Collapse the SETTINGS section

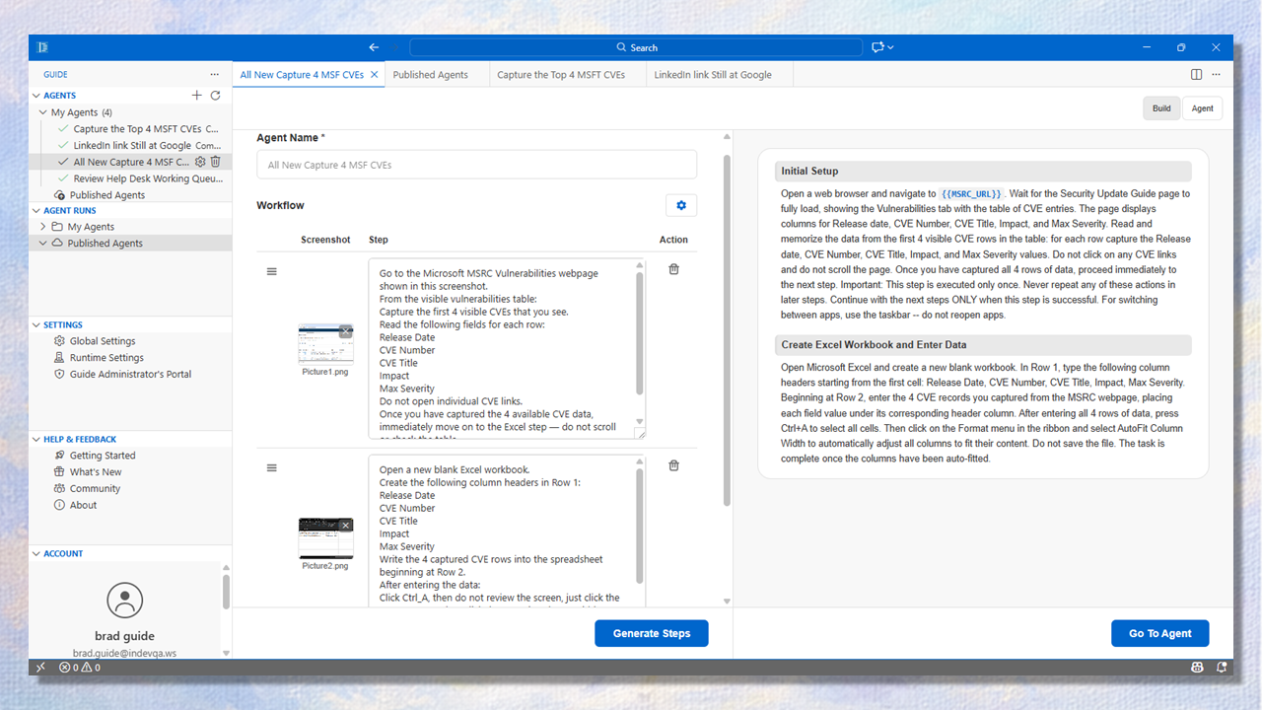point(37,324)
